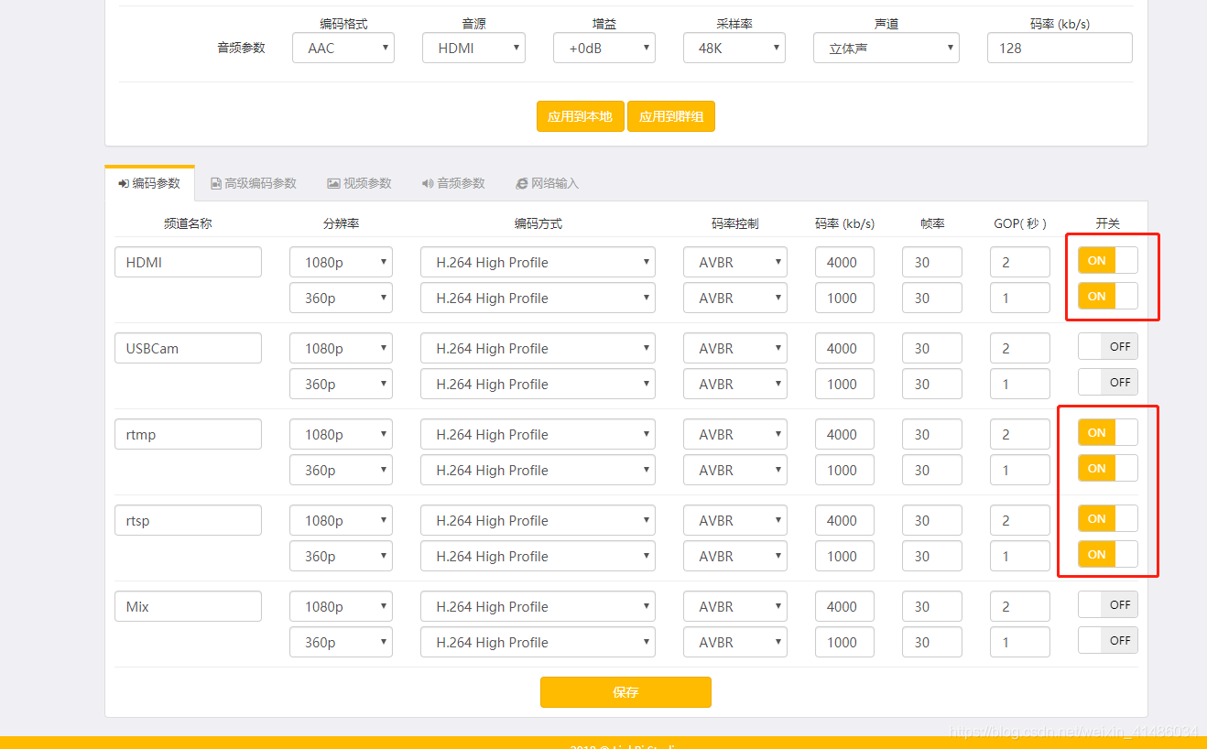Open the audio 编码格式 AAC dropdown
Image resolution: width=1207 pixels, height=749 pixels.
coord(343,48)
